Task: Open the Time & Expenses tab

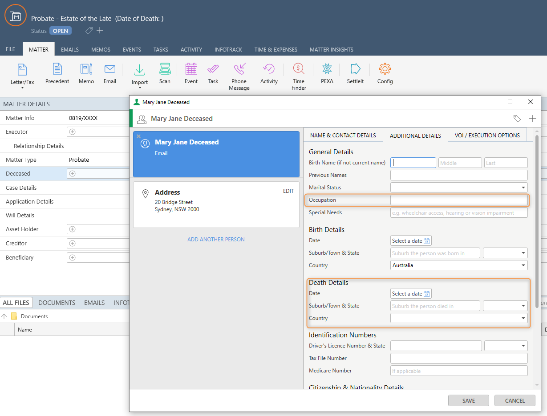Action: click(276, 49)
